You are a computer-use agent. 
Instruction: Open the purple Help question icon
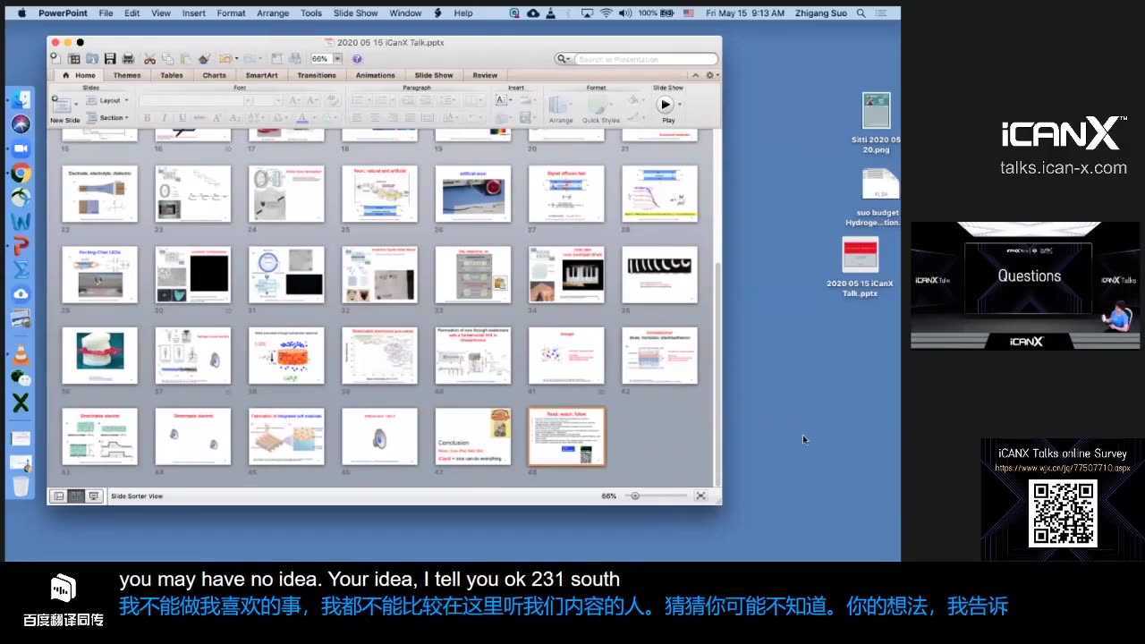[357, 59]
